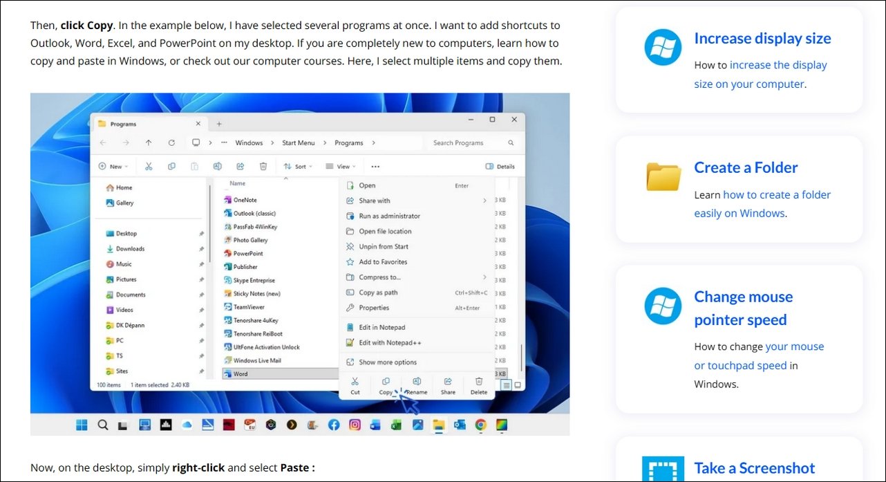Click Start Menu in the breadcrumb path
The width and height of the screenshot is (886, 482).
pos(298,142)
